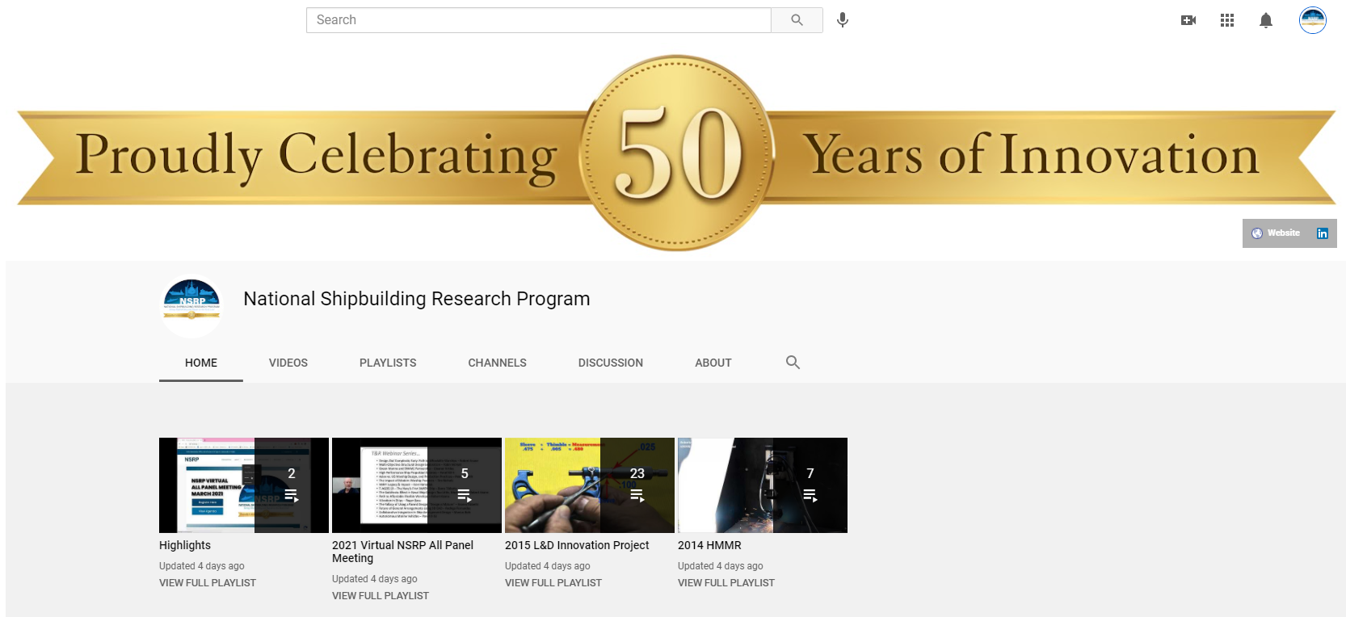Click playlist icon on 2021 Virtual NSRP thumbnail

tap(465, 495)
